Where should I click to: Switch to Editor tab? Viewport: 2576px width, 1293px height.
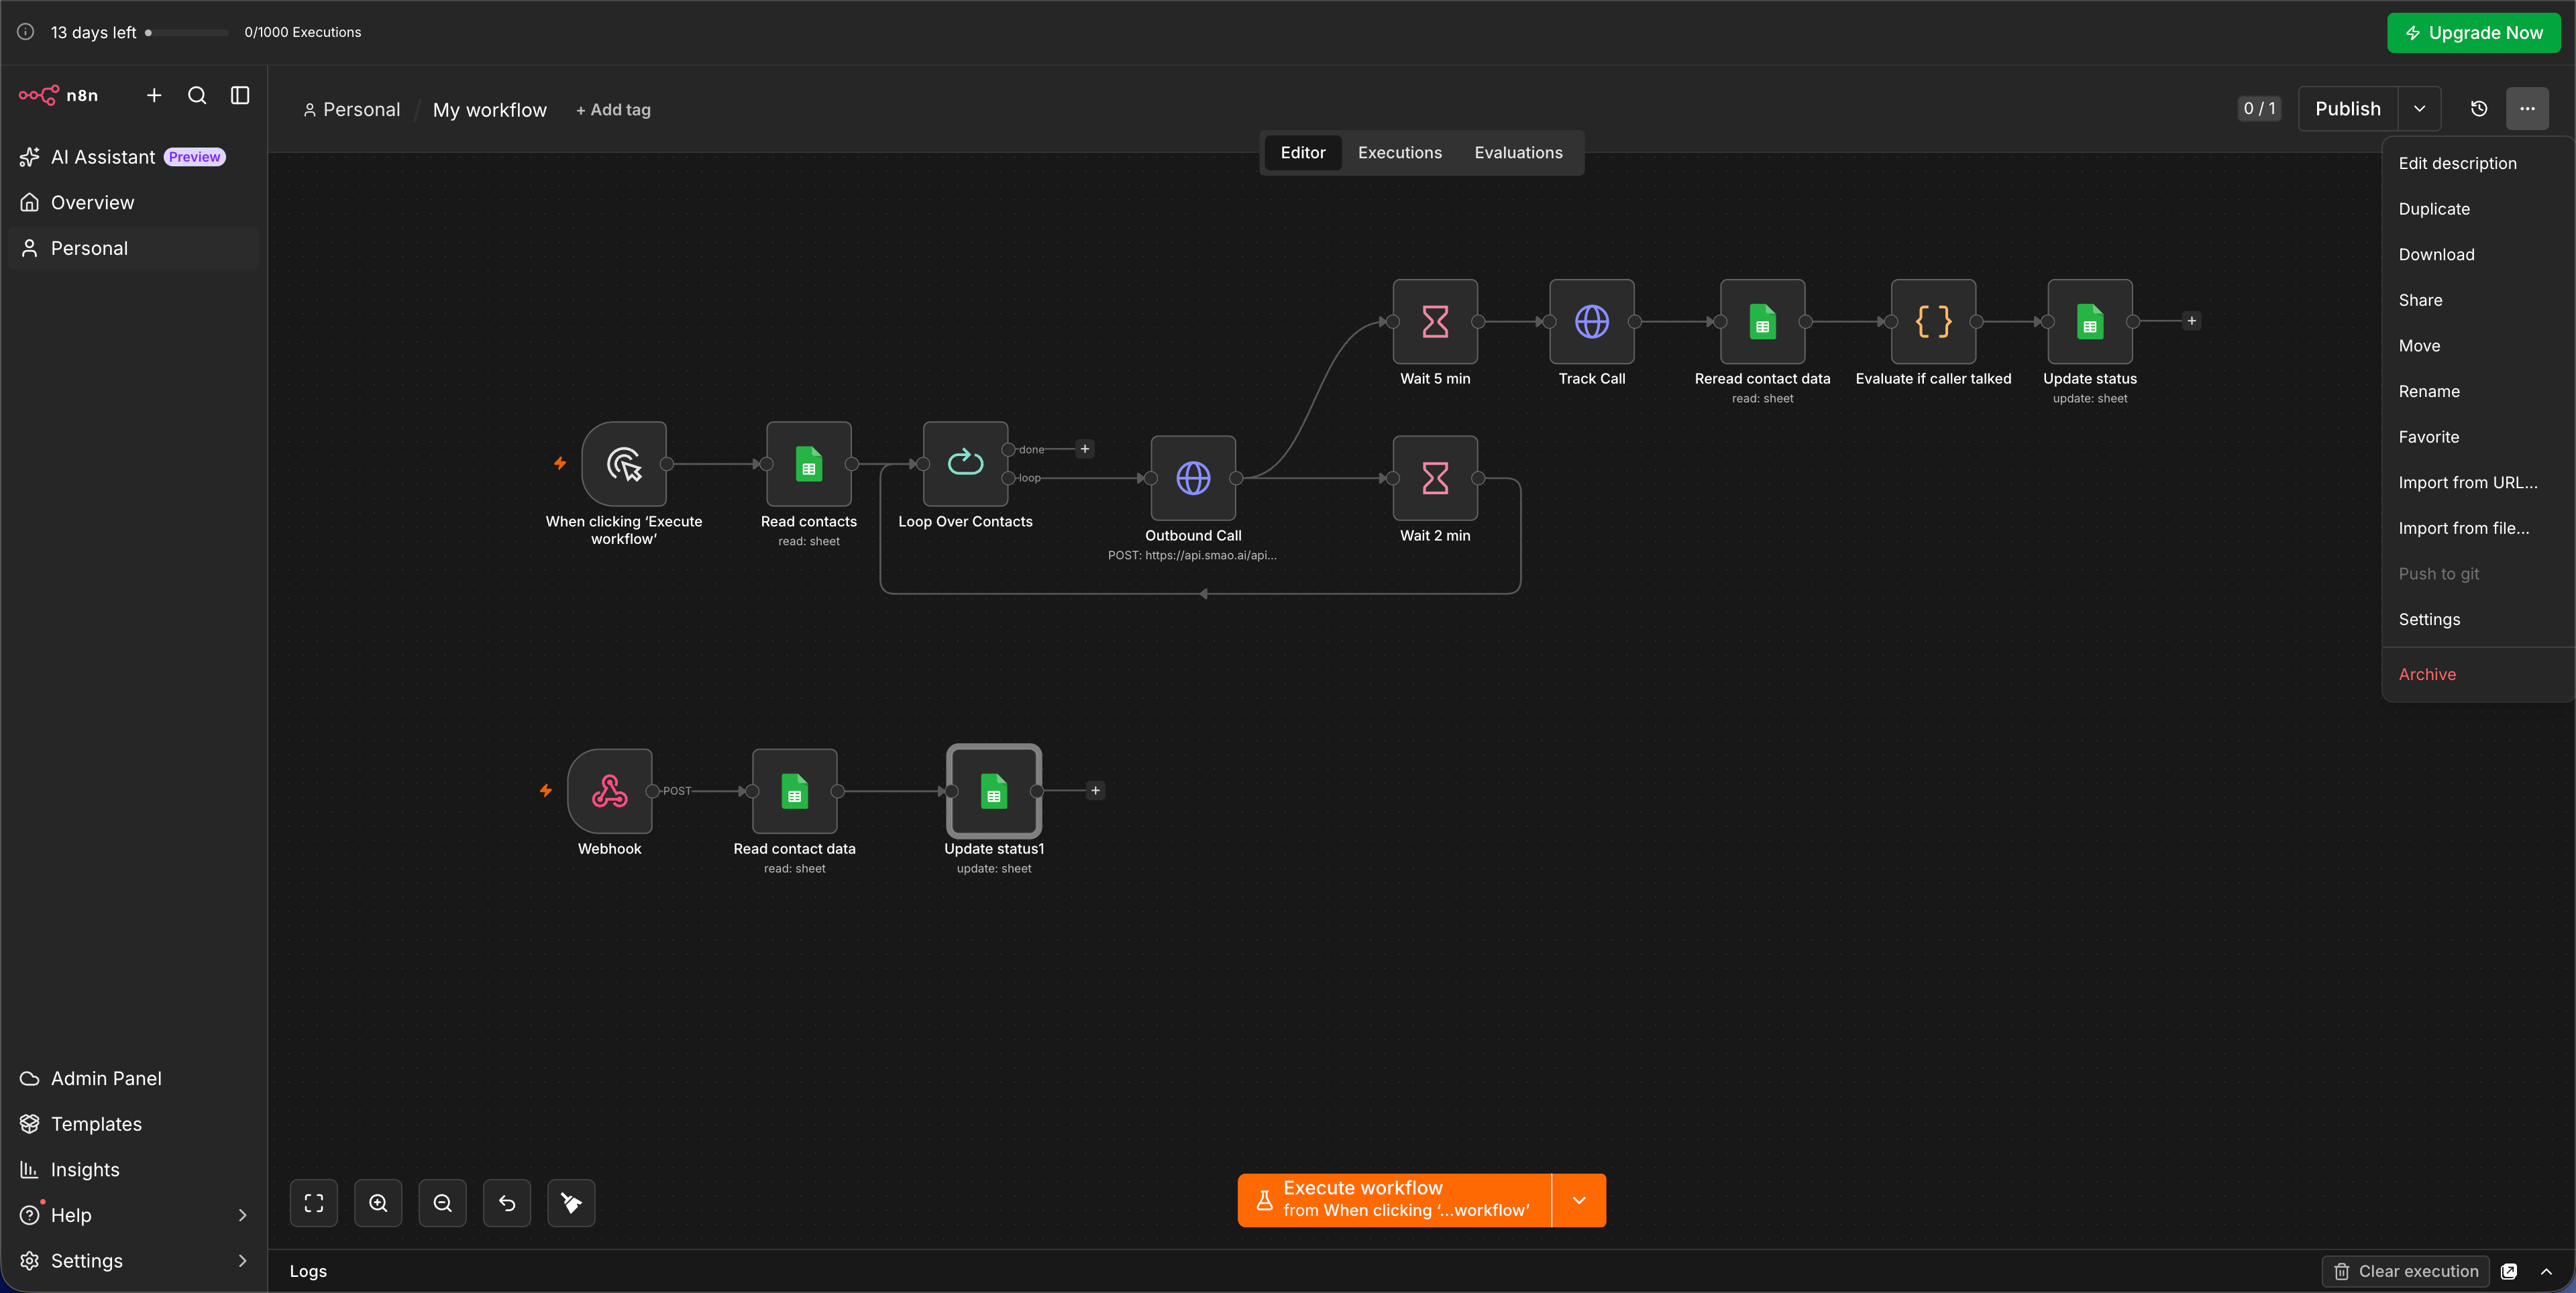[x=1302, y=153]
